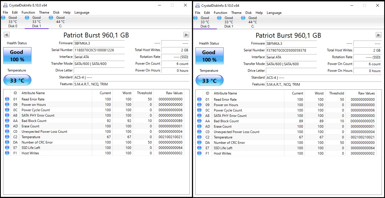
Task: Click Erase Count status orb in left window
Action: (7, 126)
